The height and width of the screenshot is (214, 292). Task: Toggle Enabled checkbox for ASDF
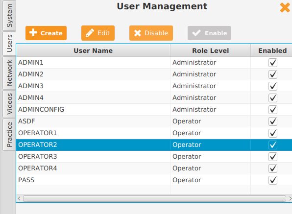[273, 121]
